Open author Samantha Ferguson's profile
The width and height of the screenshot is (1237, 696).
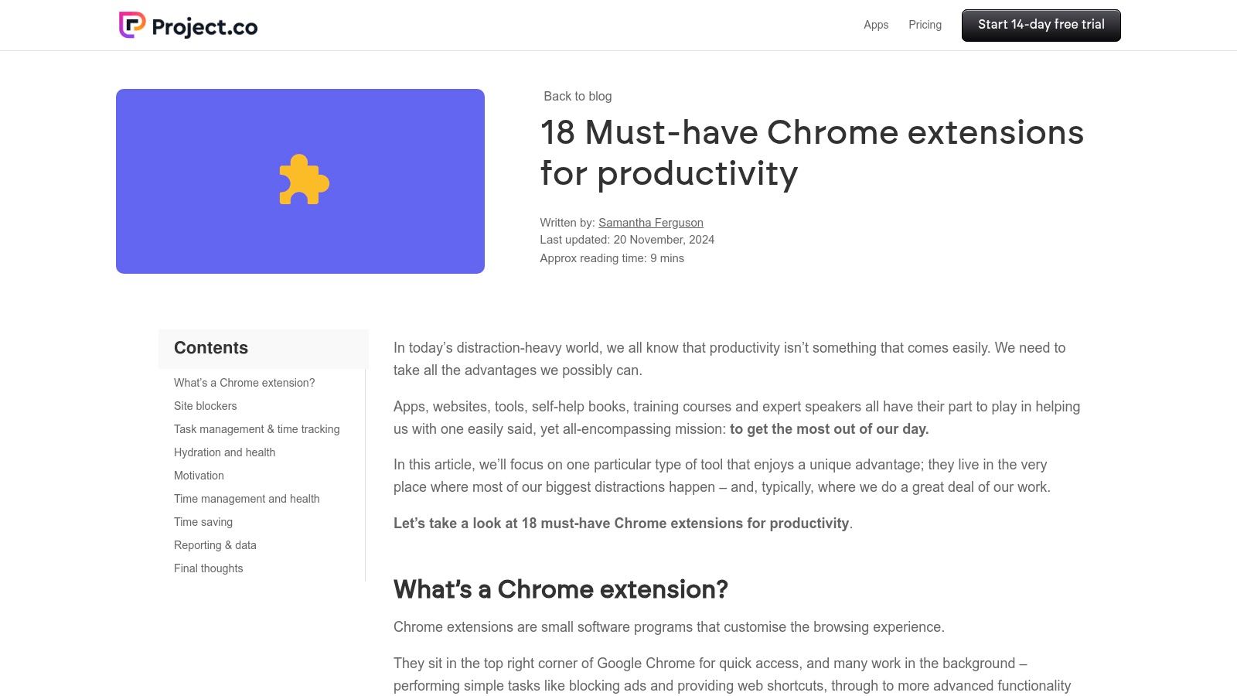coord(651,223)
